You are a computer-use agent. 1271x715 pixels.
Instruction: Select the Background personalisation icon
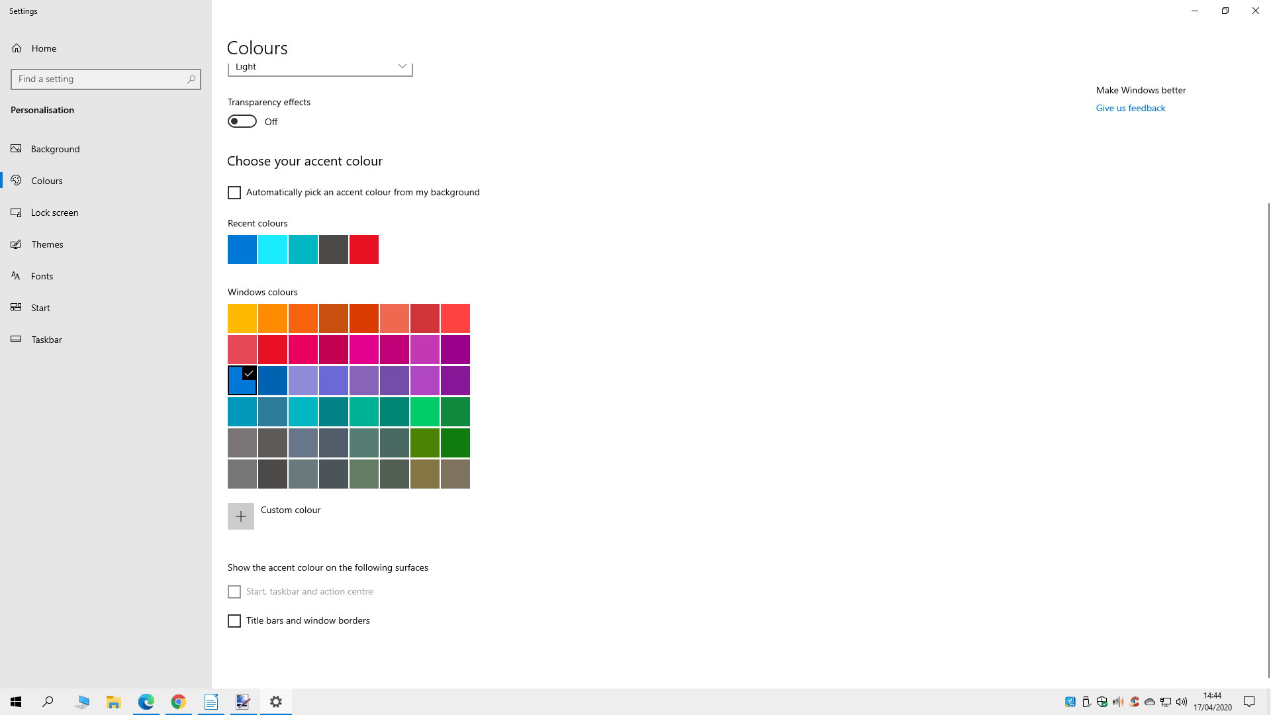click(16, 148)
